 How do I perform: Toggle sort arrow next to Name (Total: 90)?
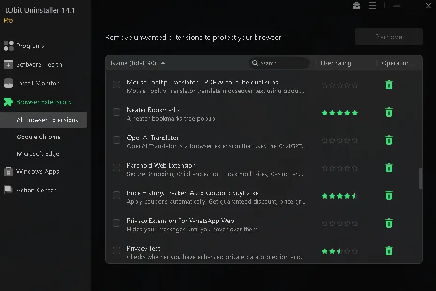coord(163,63)
